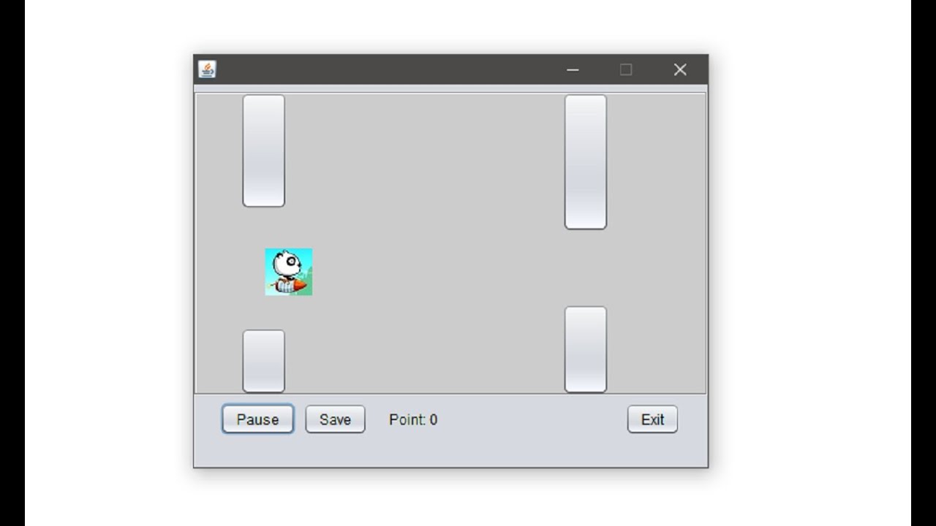Click the panda's head
The height and width of the screenshot is (526, 936).
pyautogui.click(x=286, y=261)
